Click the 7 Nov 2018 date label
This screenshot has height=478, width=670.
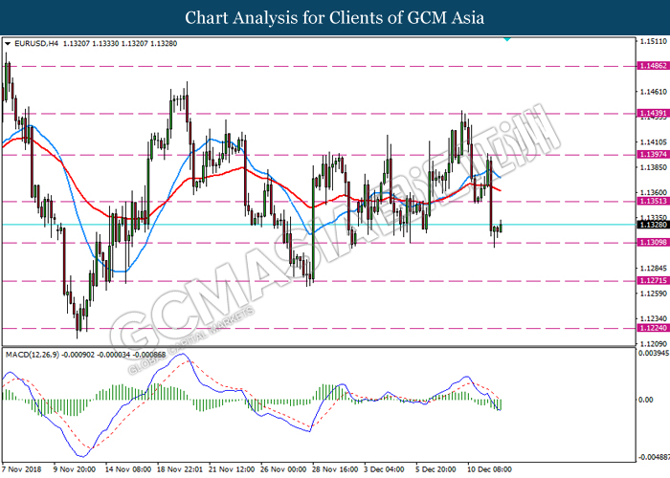(x=22, y=469)
